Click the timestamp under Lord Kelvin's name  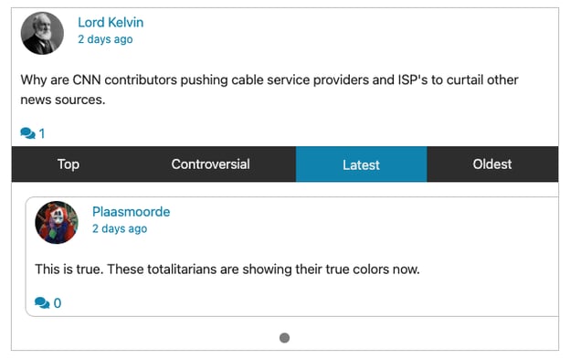tap(105, 39)
